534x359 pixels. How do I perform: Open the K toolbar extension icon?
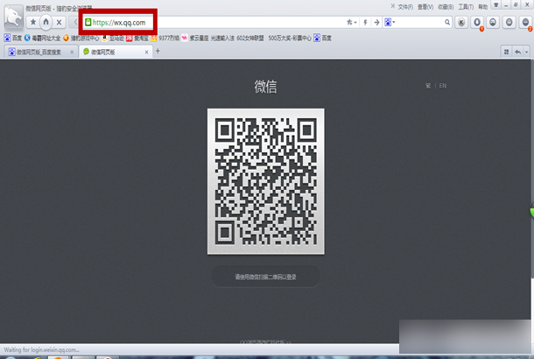pyautogui.click(x=461, y=23)
